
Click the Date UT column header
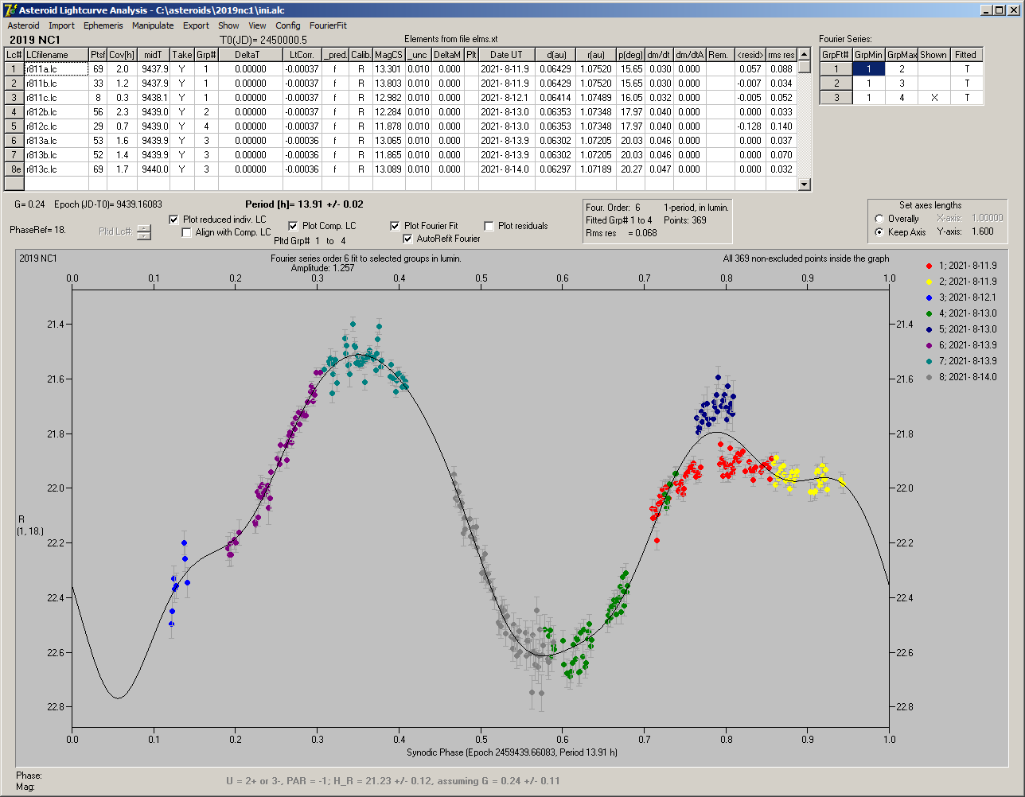coord(506,55)
